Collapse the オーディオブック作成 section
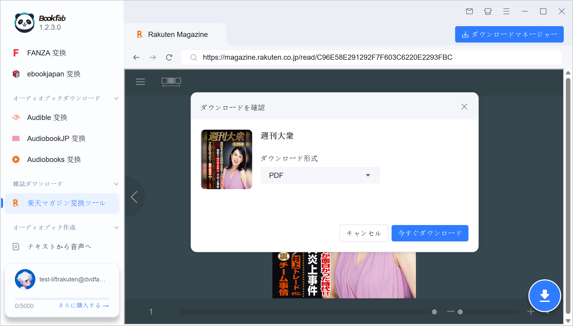573x326 pixels. [116, 228]
